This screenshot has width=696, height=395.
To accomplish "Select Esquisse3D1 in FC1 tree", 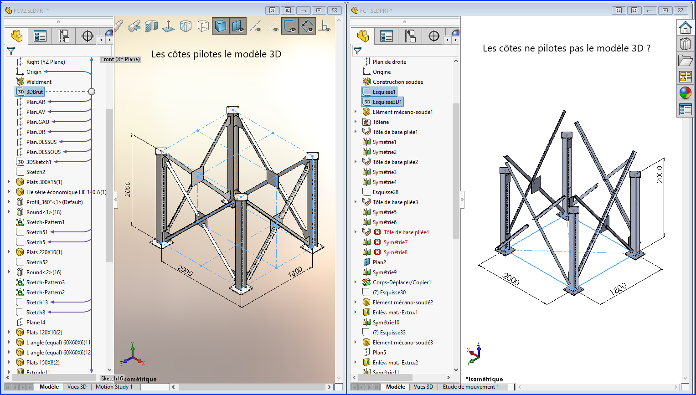I will pyautogui.click(x=382, y=102).
